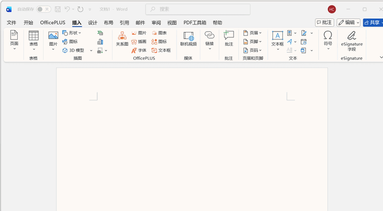Click the 关系图 diagram icon
The width and height of the screenshot is (383, 211).
[122, 38]
